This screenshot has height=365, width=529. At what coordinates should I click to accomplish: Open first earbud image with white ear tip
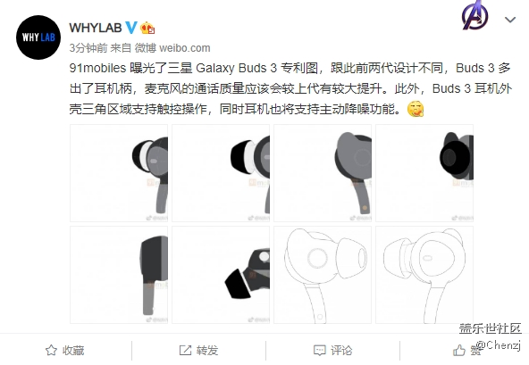[119, 173]
